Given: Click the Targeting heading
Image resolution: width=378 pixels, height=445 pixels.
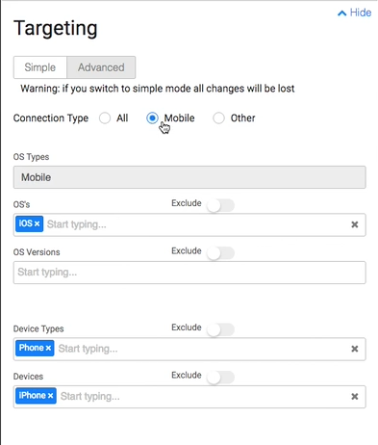Looking at the screenshot, I should point(56,29).
